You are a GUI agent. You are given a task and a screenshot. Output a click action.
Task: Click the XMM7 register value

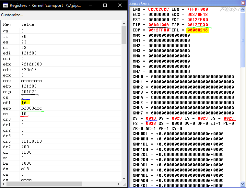(193, 113)
